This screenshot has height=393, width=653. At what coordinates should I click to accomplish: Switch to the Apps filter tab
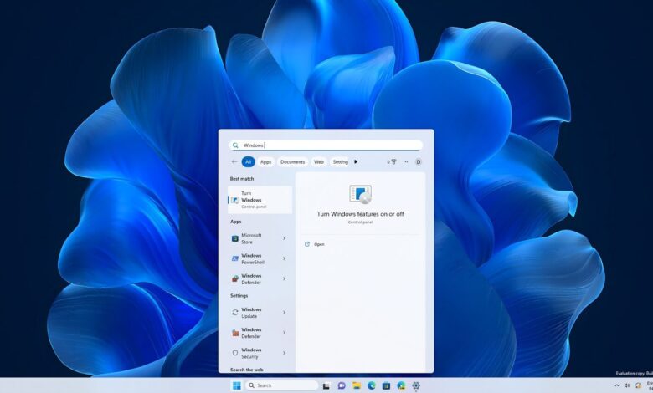point(266,162)
